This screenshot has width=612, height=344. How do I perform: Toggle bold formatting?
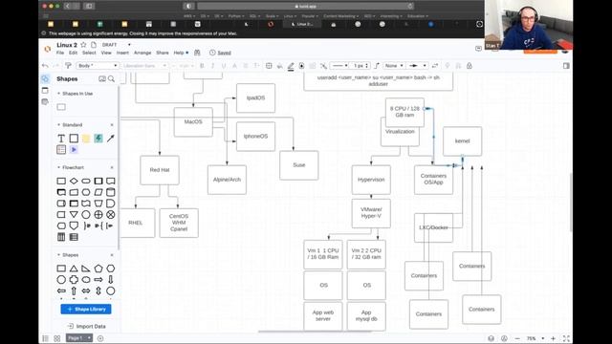(x=202, y=66)
